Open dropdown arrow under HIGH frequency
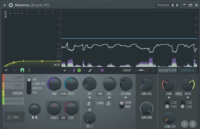Viewport: 200px width, 129px height. point(188,98)
